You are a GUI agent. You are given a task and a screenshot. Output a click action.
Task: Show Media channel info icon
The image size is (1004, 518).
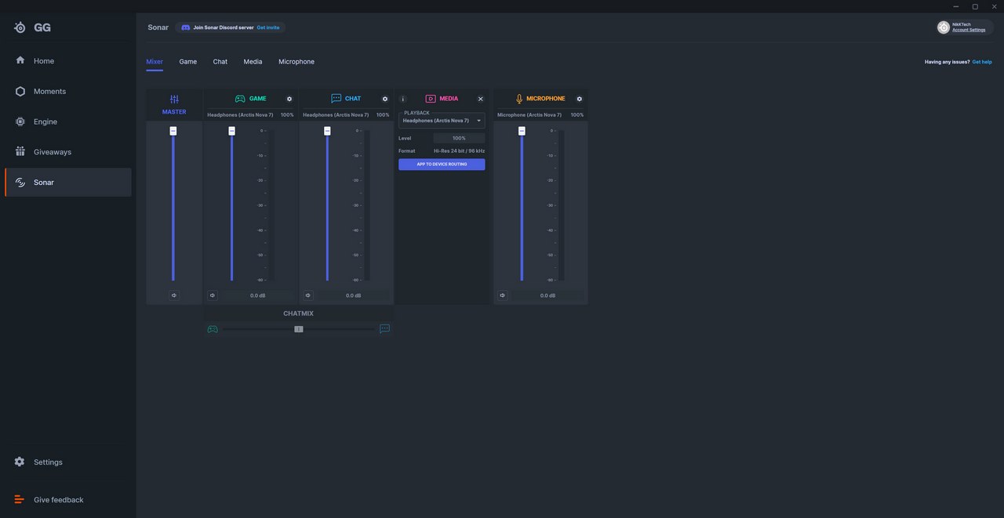(403, 100)
